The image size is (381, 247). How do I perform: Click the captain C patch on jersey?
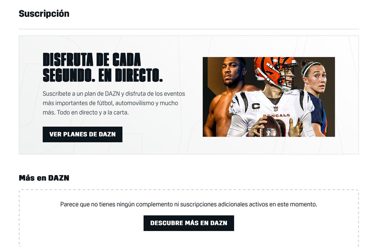pos(256,106)
